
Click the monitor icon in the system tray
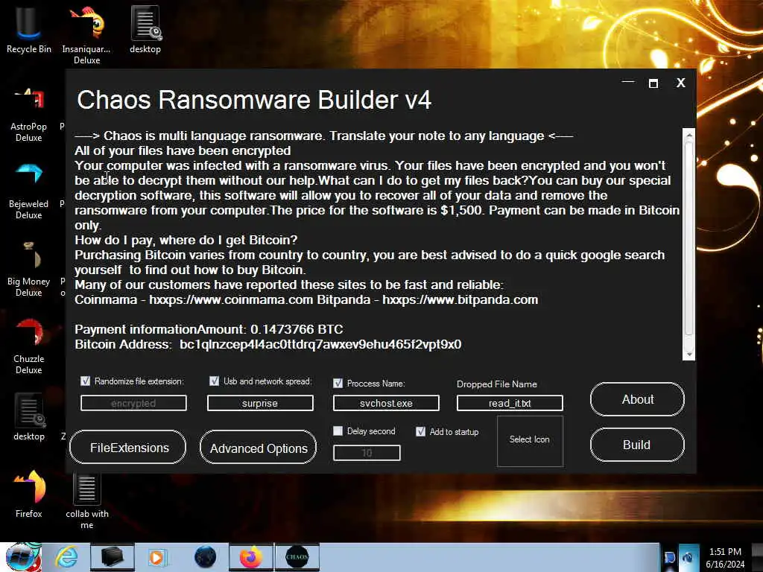(670, 557)
